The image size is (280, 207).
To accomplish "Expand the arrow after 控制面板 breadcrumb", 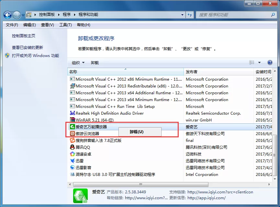I will [59, 15].
